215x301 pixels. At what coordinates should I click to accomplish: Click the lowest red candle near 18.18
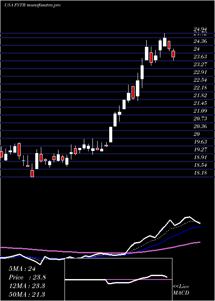point(32,174)
